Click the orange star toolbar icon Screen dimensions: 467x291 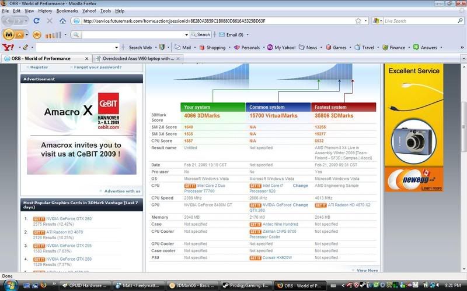(37, 35)
